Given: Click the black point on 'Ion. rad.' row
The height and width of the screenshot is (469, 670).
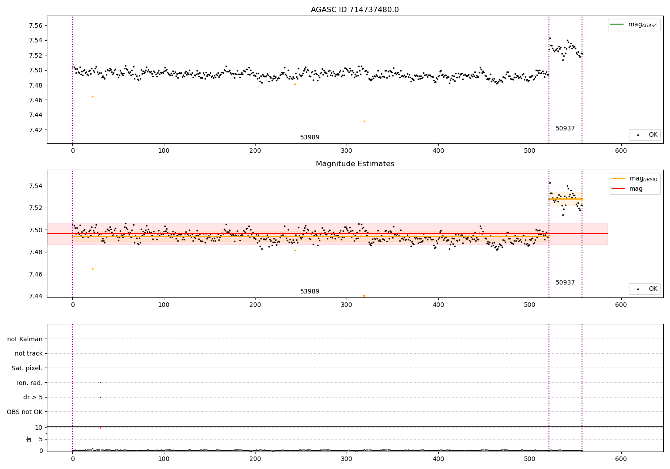Looking at the screenshot, I should [100, 382].
